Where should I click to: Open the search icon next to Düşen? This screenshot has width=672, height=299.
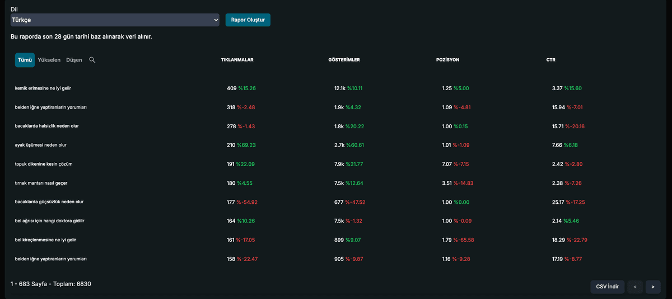coord(92,60)
